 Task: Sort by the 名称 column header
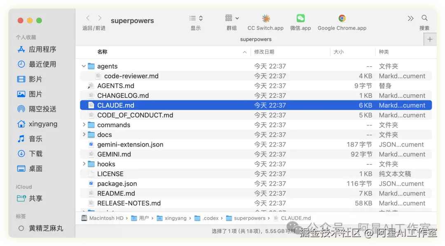(102, 52)
